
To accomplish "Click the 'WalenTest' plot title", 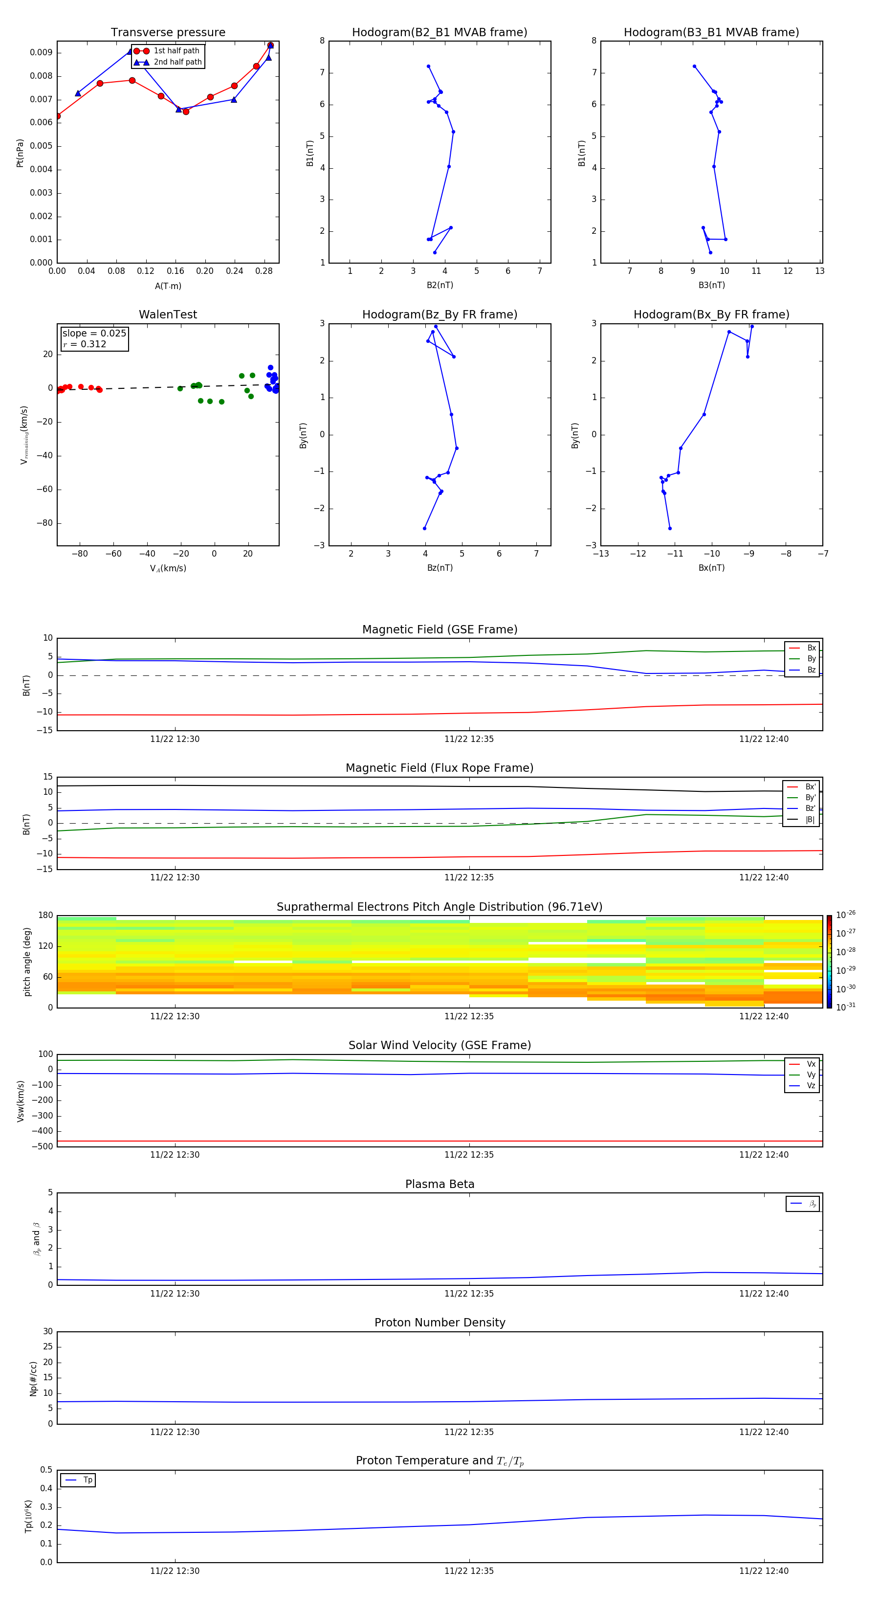I will click(168, 314).
